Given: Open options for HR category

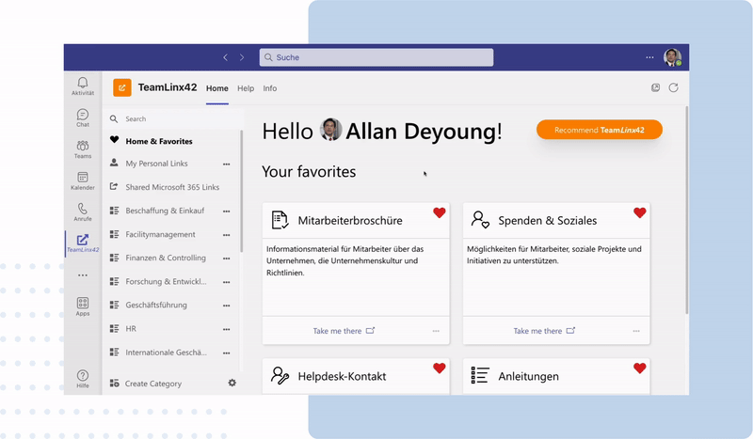Looking at the screenshot, I should pos(226,330).
